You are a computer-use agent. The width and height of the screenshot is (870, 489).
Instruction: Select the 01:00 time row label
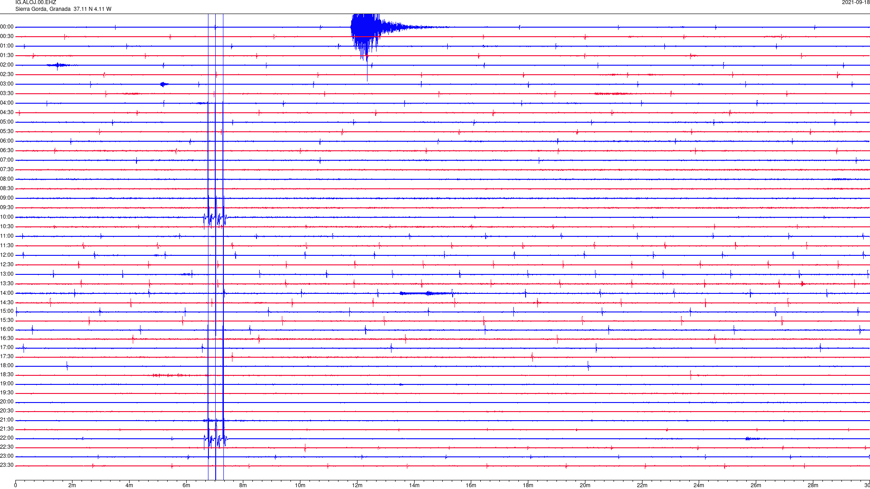[7, 46]
